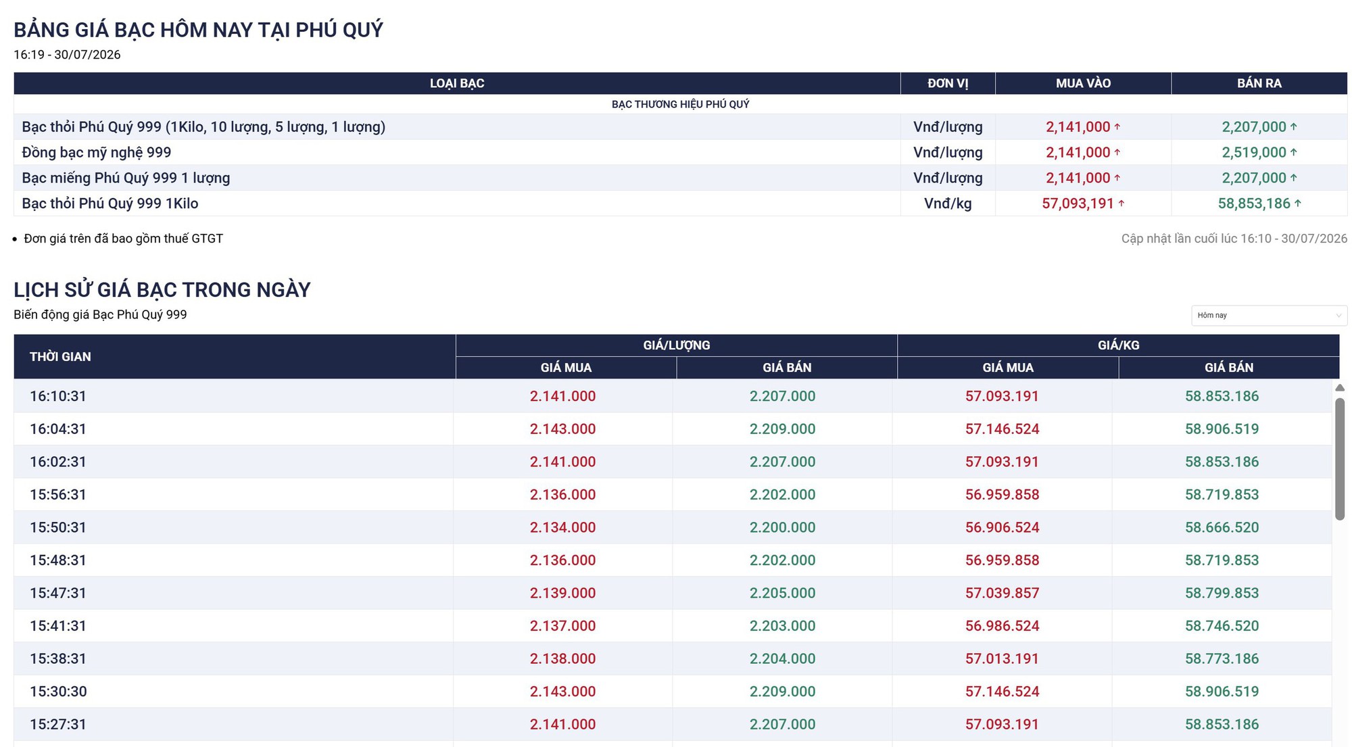Click the up arrow next to 57,093,191
This screenshot has width=1352, height=747.
[1121, 203]
